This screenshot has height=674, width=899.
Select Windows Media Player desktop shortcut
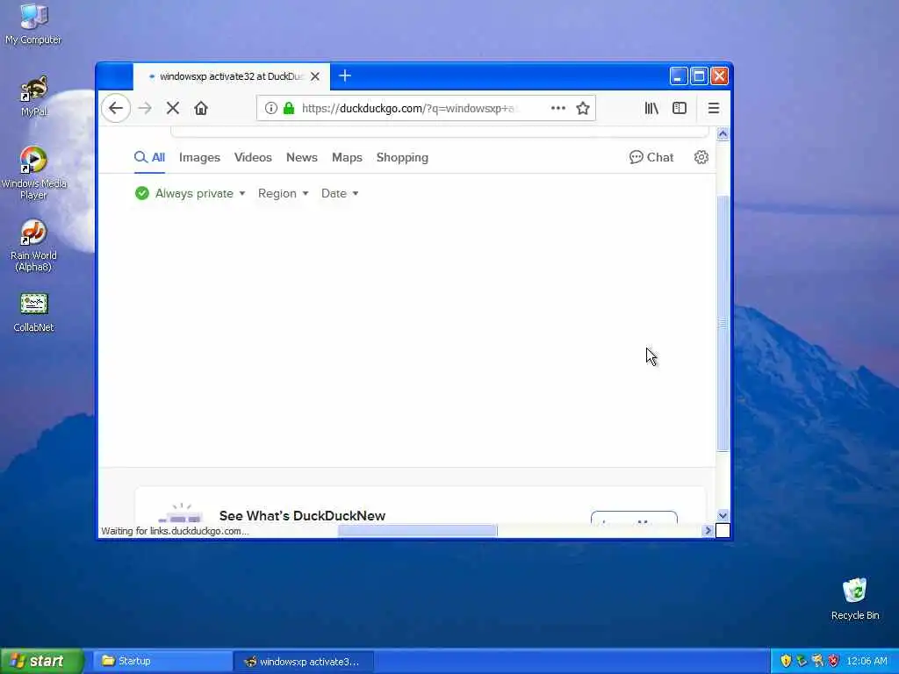click(x=34, y=173)
